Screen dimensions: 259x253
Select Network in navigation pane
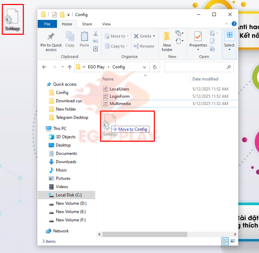(61, 231)
